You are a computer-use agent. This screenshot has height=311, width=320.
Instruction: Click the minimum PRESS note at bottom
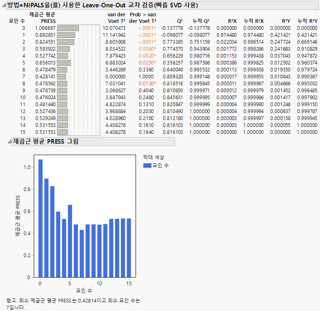[73, 304]
